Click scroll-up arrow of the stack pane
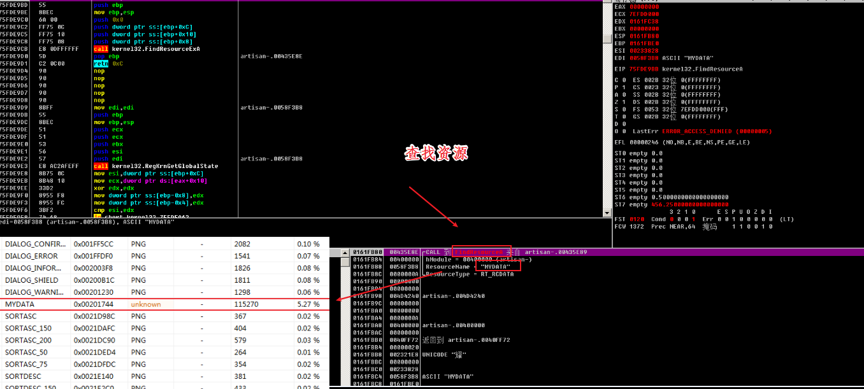Image resolution: width=864 pixels, height=389 pixels. [345, 253]
